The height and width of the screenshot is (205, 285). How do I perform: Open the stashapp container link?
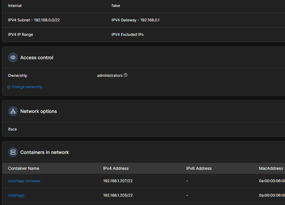click(16, 195)
